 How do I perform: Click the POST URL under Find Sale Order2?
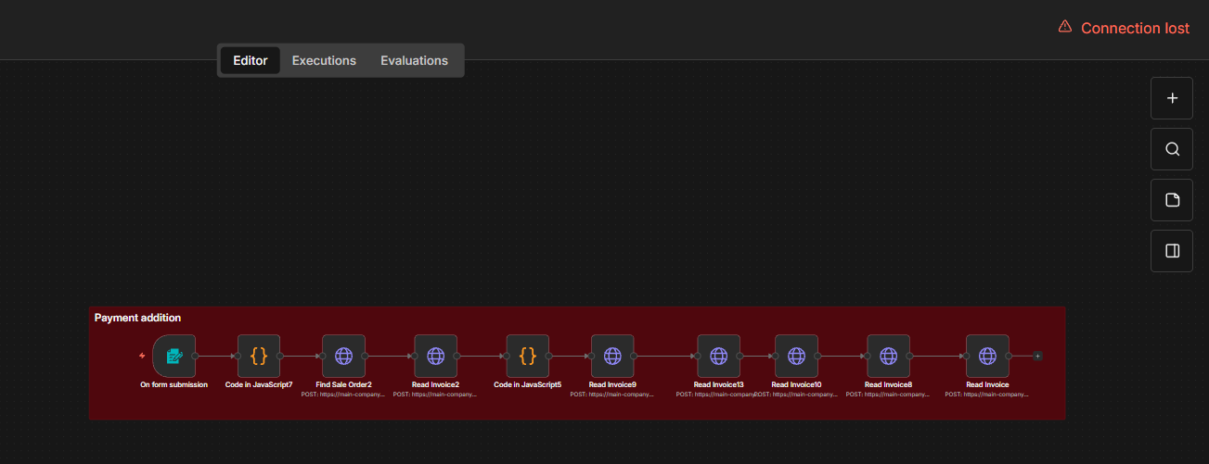[x=343, y=395]
